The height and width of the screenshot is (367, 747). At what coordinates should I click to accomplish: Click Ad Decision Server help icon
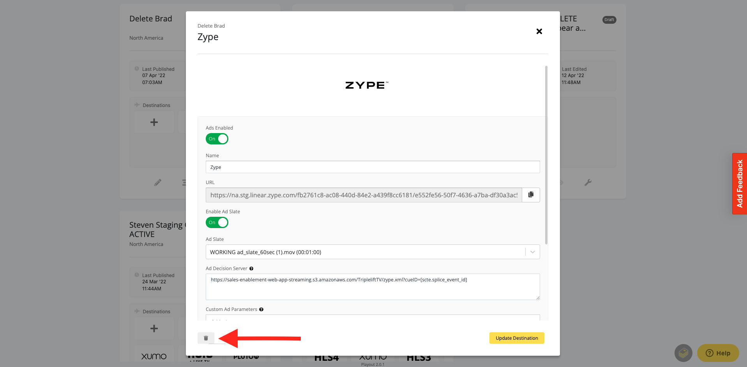pyautogui.click(x=251, y=269)
